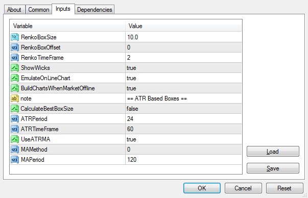Click the double-type icon beside RenkoBoxSize
The height and width of the screenshot is (198, 308).
click(x=15, y=37)
